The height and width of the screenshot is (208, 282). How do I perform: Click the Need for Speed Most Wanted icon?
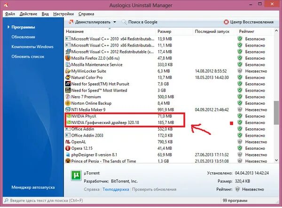click(x=68, y=90)
